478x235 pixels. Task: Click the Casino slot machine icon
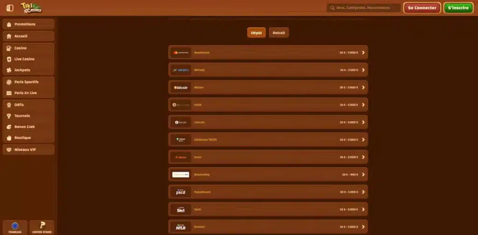click(9, 48)
